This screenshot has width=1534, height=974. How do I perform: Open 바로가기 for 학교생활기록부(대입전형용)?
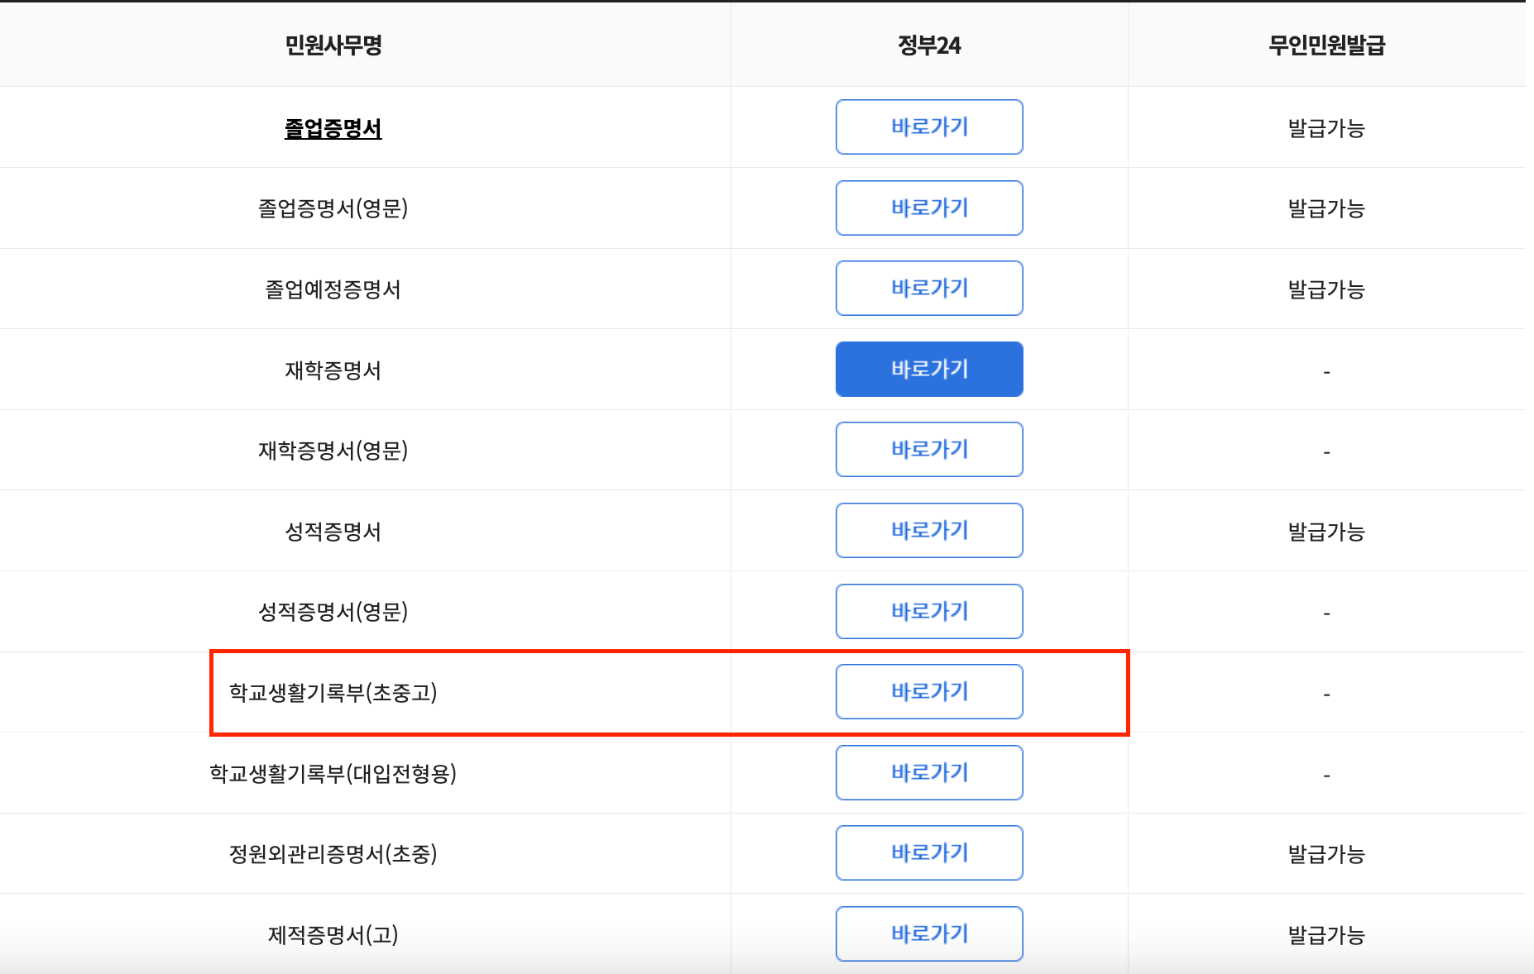tap(929, 772)
